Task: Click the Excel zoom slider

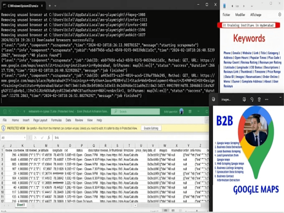Action: point(197,211)
